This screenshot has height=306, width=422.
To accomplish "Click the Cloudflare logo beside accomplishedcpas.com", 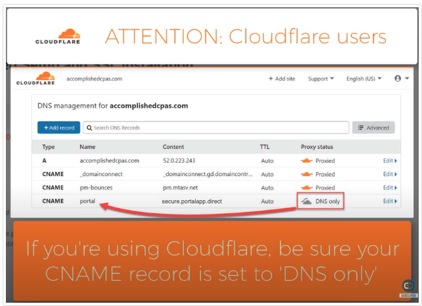I will 35,78.
